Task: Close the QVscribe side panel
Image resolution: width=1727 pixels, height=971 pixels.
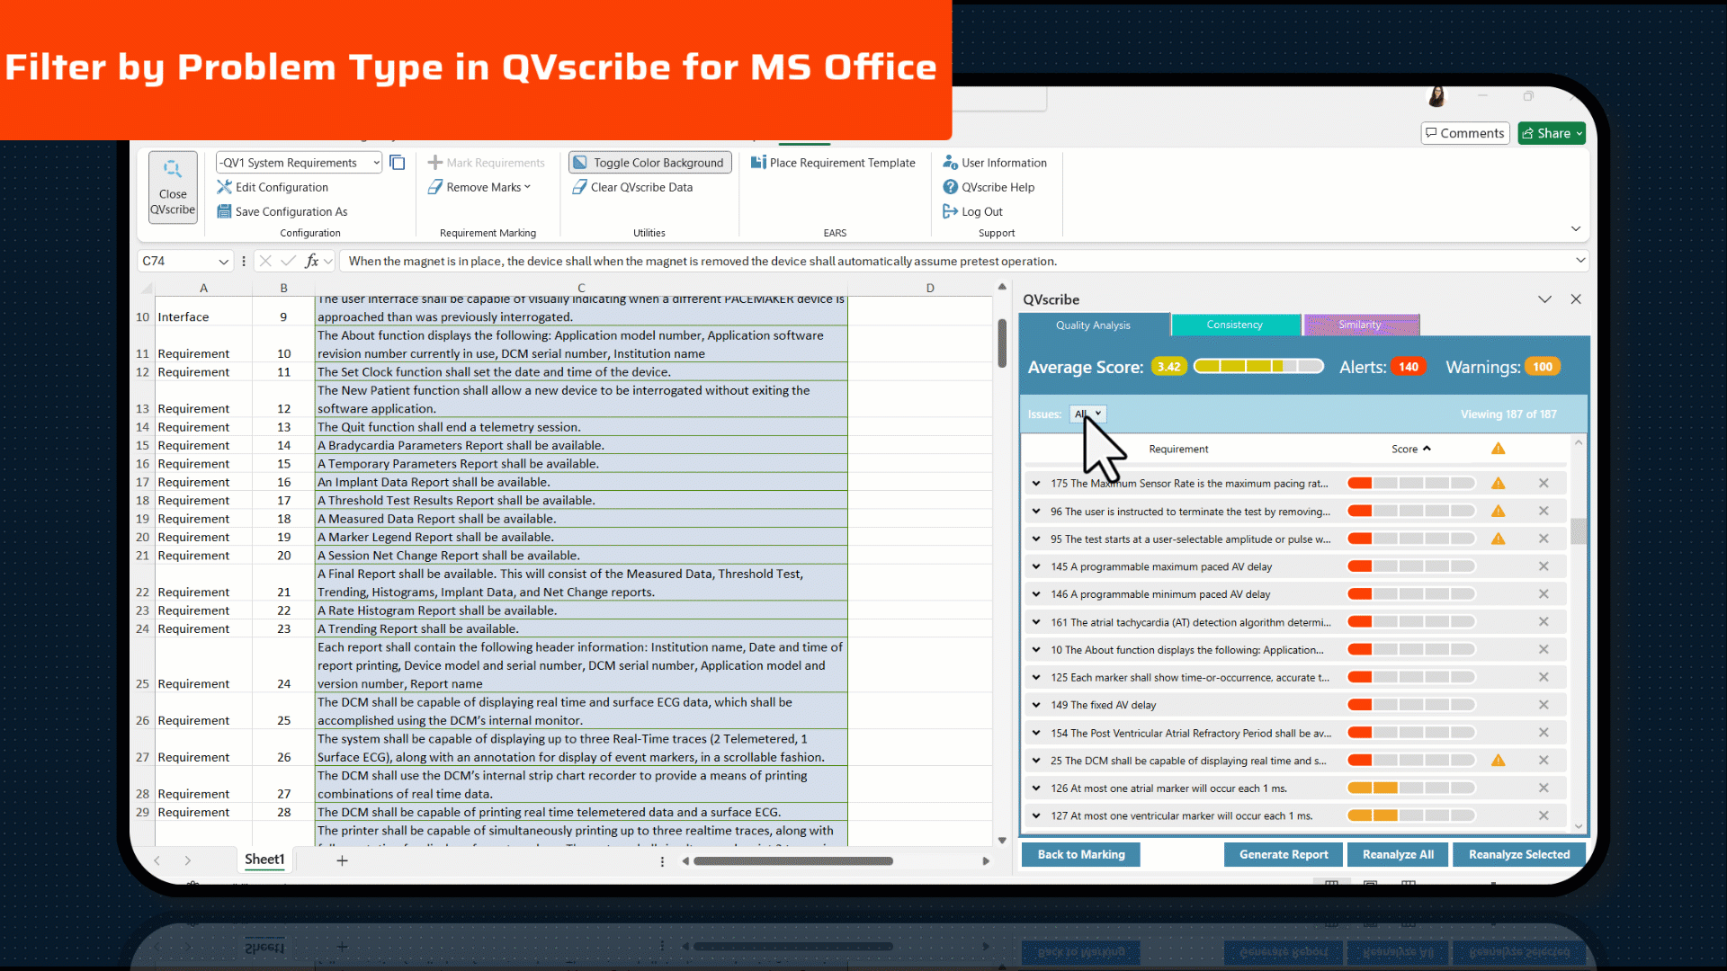Action: (1576, 299)
